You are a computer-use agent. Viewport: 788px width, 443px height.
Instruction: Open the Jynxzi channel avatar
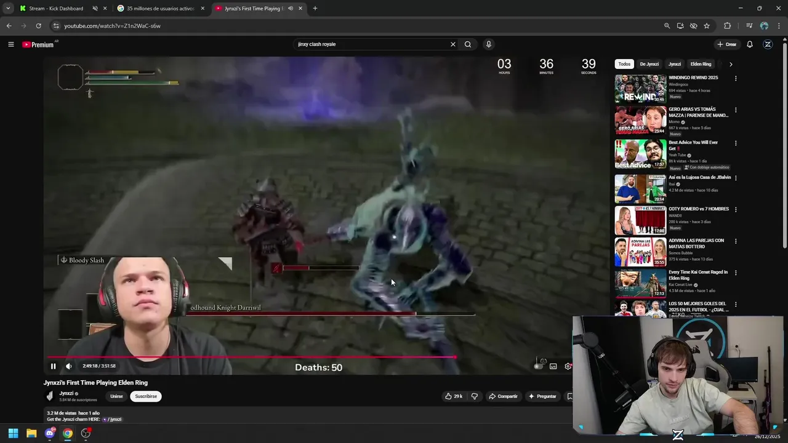coord(50,396)
